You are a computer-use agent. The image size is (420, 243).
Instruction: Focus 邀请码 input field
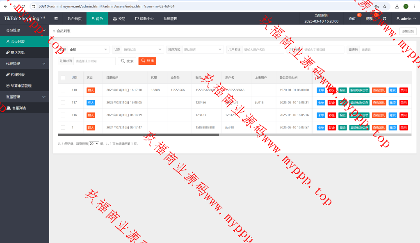point(380,50)
